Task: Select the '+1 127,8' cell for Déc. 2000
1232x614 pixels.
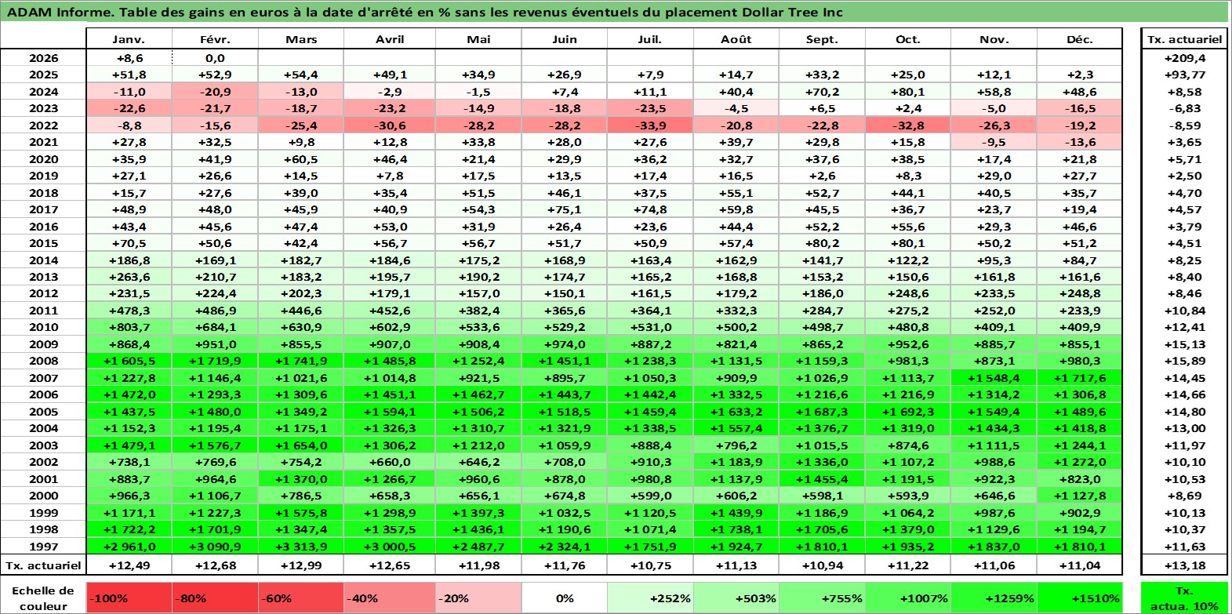Action: pyautogui.click(x=1080, y=496)
